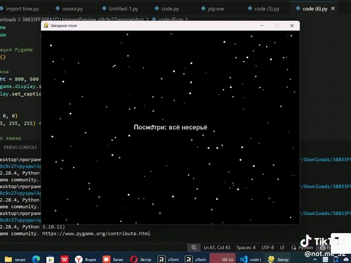Click the terminal line with 'Python 3.10.11)'
Screen dimensions: 351x263
tap(32, 227)
